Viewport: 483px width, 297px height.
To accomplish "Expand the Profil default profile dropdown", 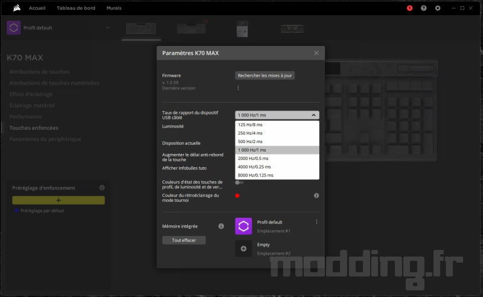I will coord(107,28).
